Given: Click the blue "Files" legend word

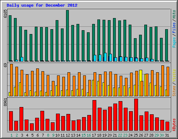Looking at the screenshot, I should 174,28.
